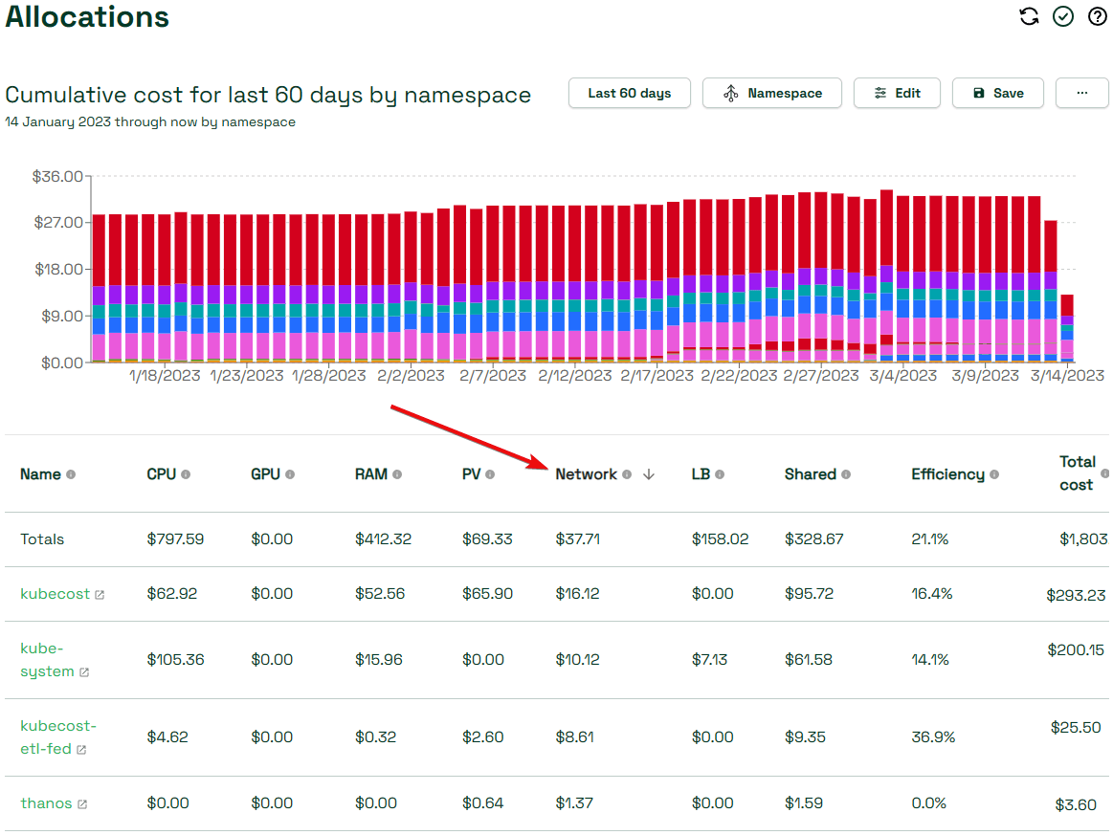Click the info icon next to Efficiency header
Viewport: 1113px width, 835px height.
[x=995, y=473]
